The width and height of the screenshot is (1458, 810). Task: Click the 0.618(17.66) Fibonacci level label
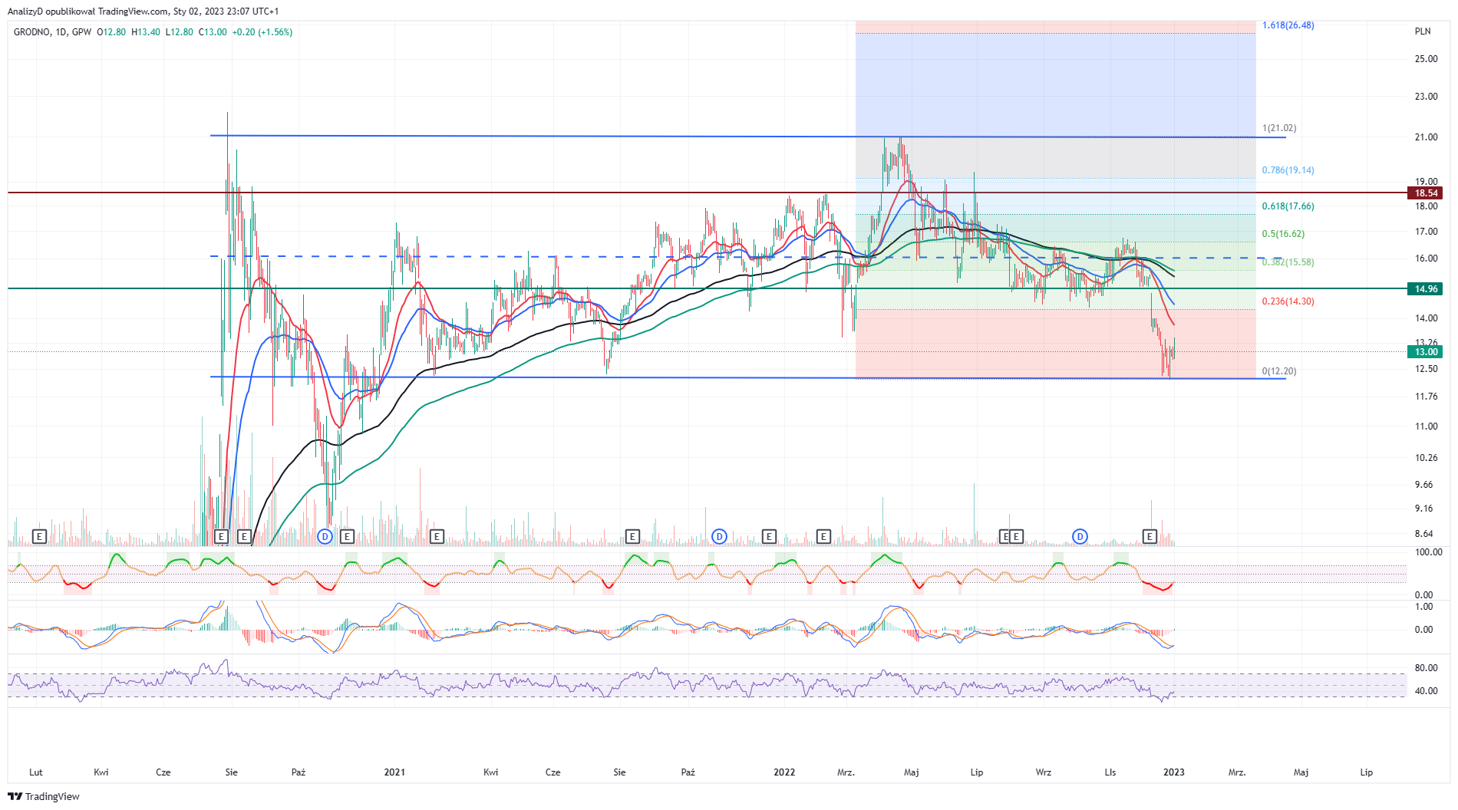click(x=1288, y=206)
